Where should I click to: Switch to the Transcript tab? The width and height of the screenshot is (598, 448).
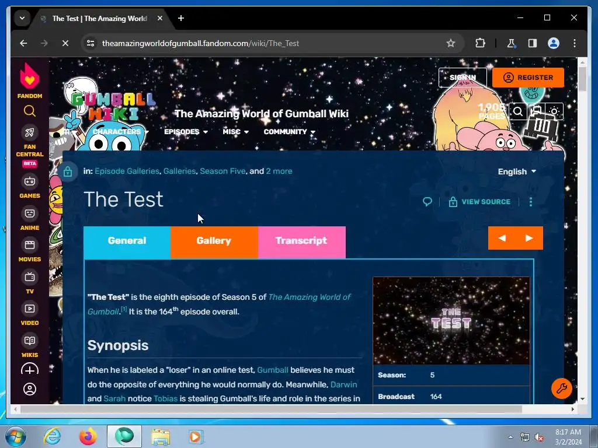click(x=302, y=242)
